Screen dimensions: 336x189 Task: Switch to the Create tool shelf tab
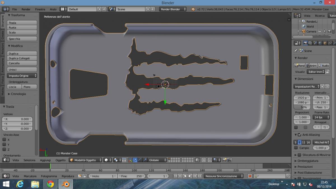3,35
